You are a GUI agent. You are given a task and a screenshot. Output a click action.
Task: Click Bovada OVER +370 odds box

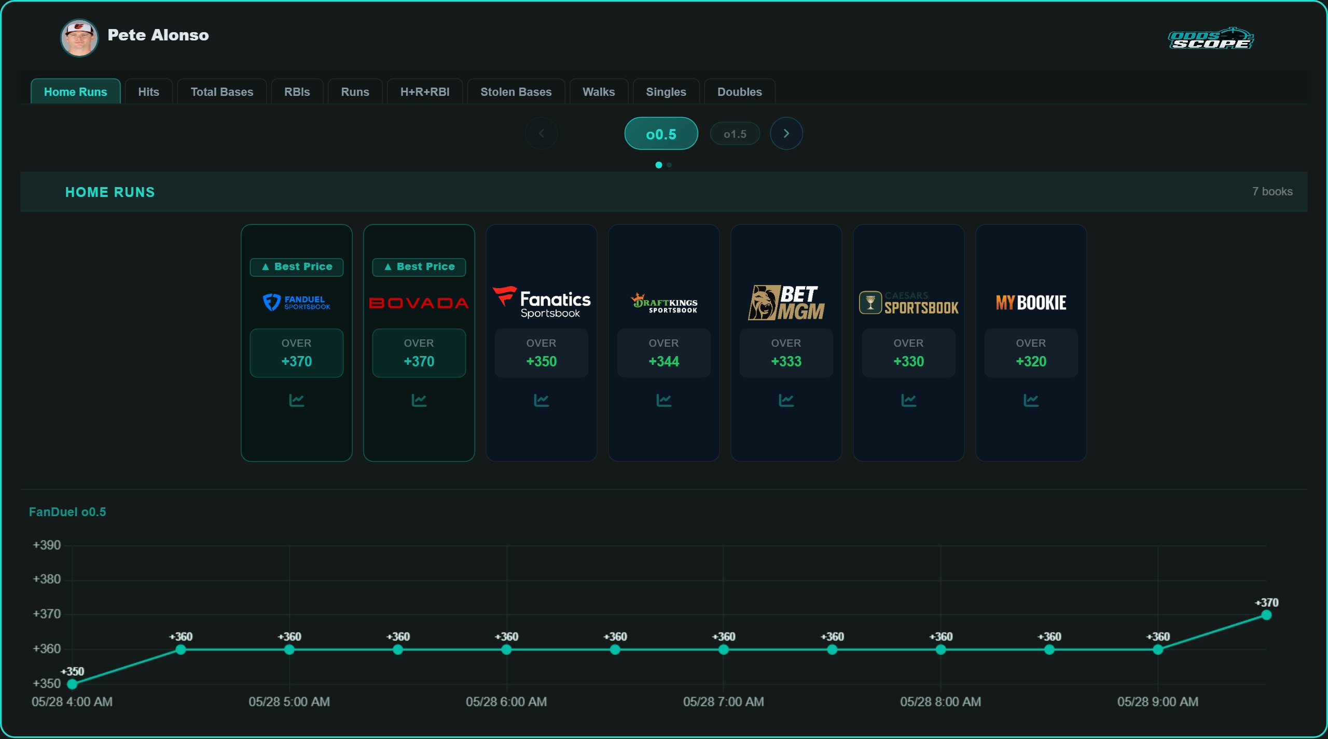(x=419, y=353)
